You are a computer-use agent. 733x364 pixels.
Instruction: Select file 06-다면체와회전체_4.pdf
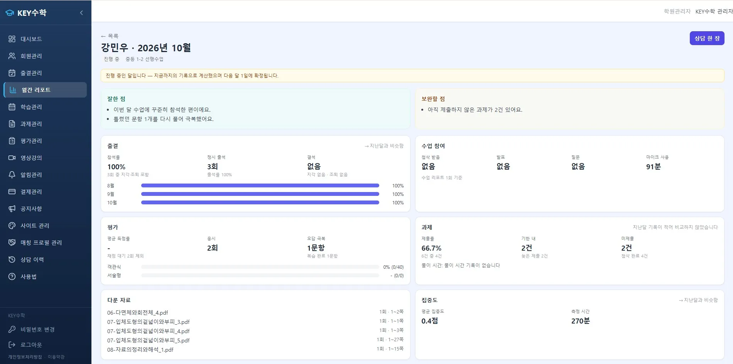(x=138, y=313)
